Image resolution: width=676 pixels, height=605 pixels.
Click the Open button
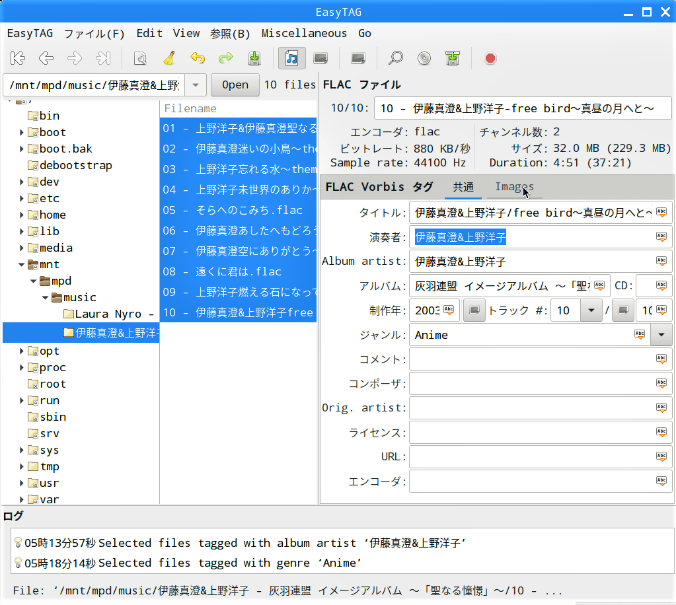tap(235, 85)
